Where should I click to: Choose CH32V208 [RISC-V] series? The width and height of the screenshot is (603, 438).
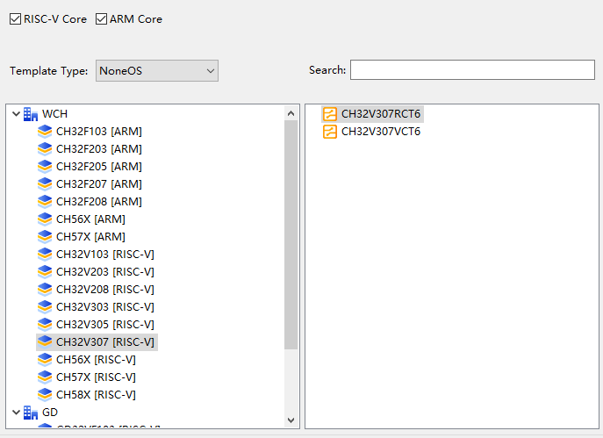pyautogui.click(x=105, y=290)
